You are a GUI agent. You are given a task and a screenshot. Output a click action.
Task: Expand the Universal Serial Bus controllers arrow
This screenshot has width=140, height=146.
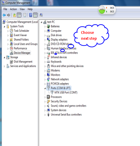[45, 115]
